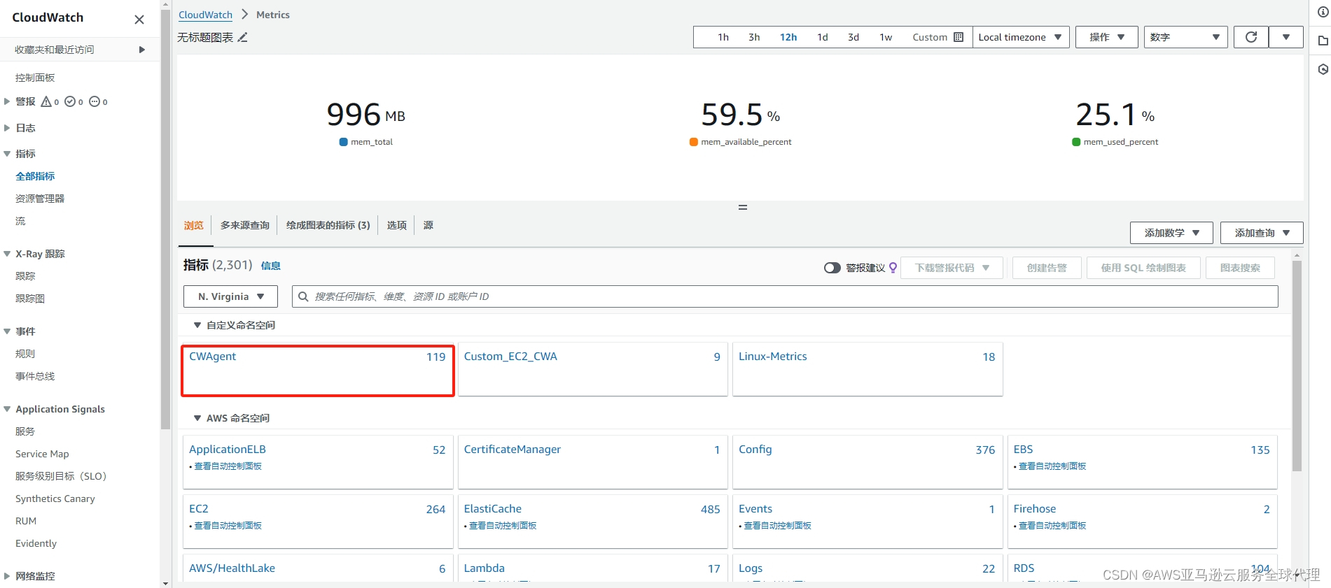
Task: Open the CWAgent namespace card
Action: point(318,371)
